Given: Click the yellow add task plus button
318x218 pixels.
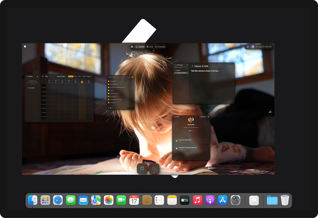Looking at the screenshot, I should [x=132, y=77].
